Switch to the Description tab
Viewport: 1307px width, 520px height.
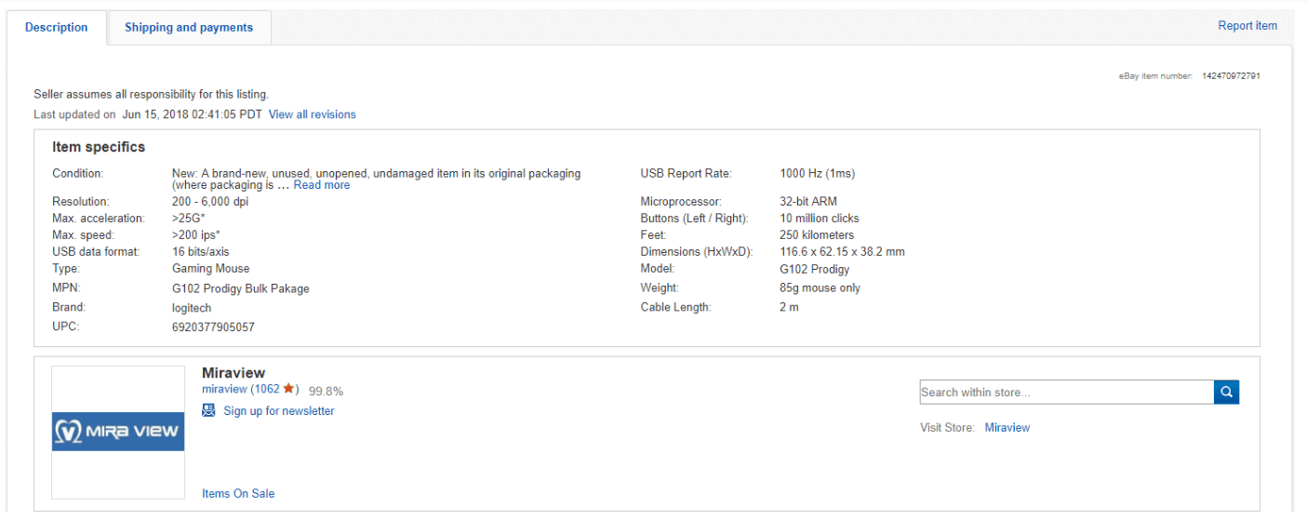coord(57,27)
